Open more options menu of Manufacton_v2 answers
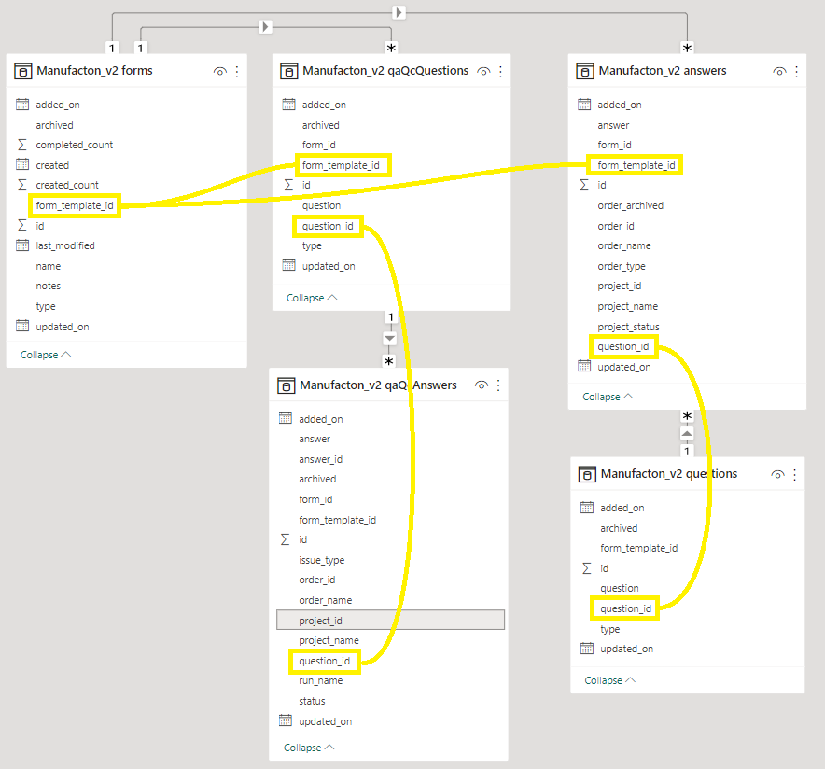The height and width of the screenshot is (769, 825). click(x=795, y=71)
